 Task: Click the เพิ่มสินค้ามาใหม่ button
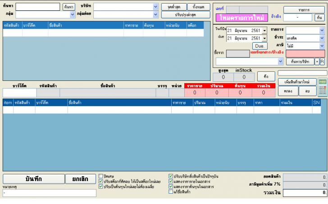tap(297, 82)
